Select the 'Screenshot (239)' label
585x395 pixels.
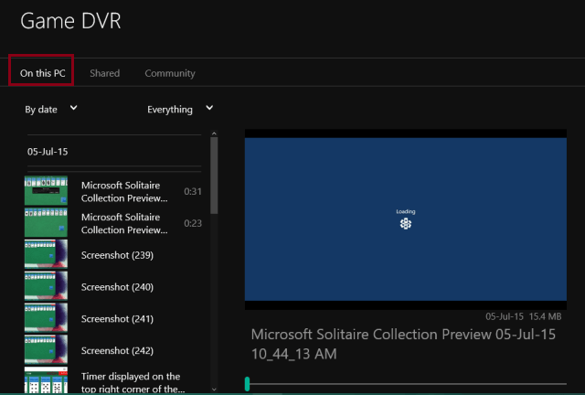[x=117, y=255]
